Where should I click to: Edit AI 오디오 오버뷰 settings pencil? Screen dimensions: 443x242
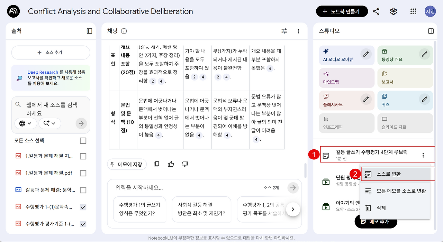(x=366, y=54)
